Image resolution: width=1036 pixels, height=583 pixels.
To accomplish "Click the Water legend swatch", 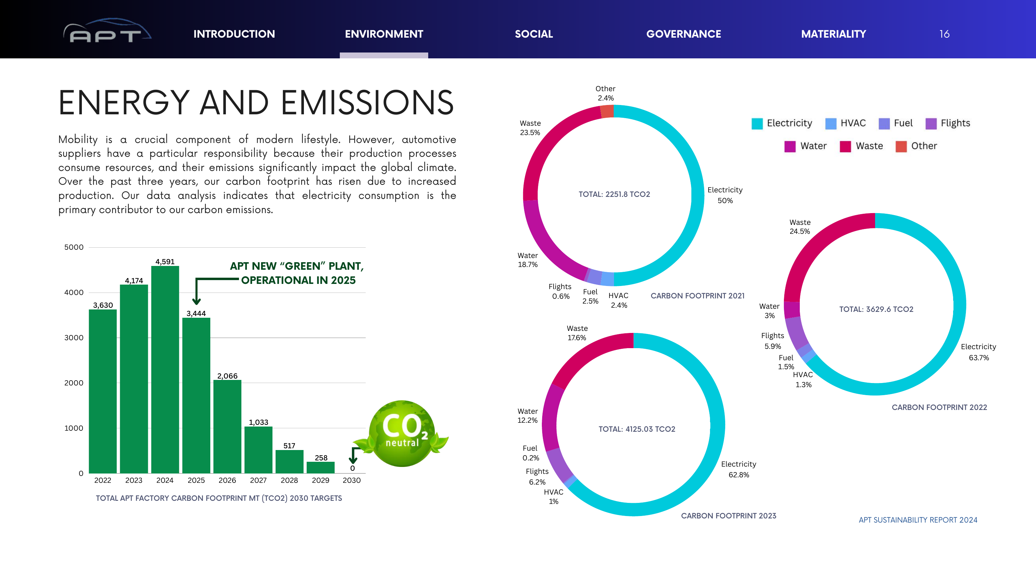I will pyautogui.click(x=790, y=146).
